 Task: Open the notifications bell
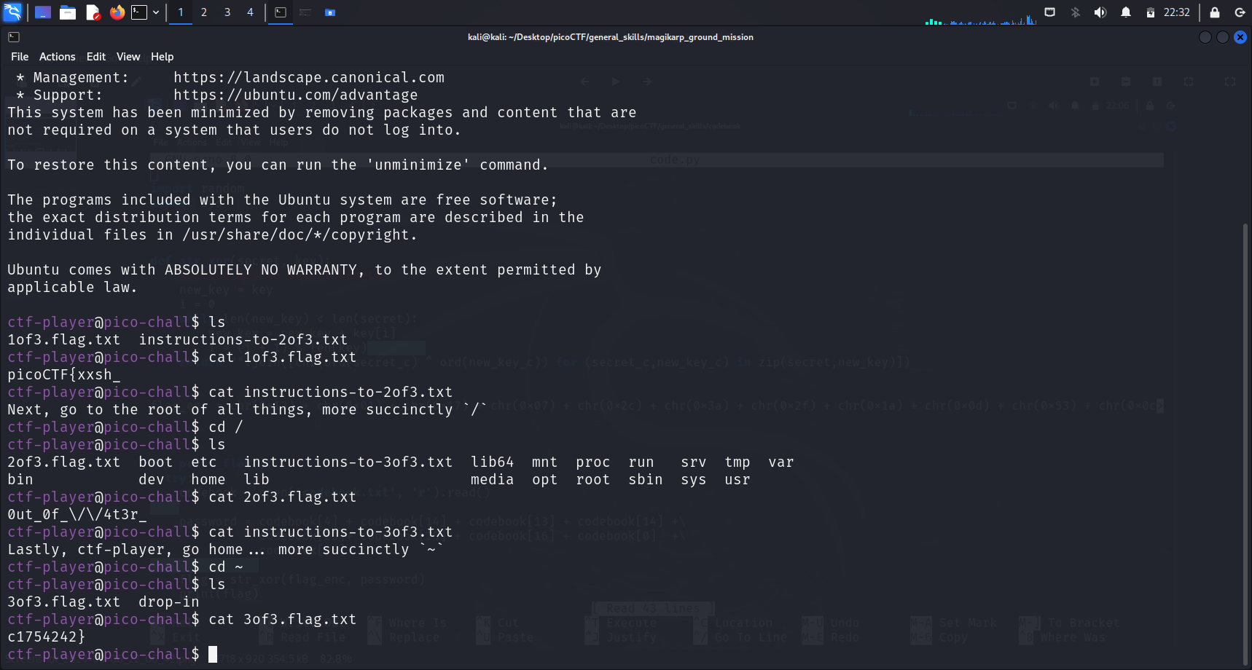point(1126,12)
